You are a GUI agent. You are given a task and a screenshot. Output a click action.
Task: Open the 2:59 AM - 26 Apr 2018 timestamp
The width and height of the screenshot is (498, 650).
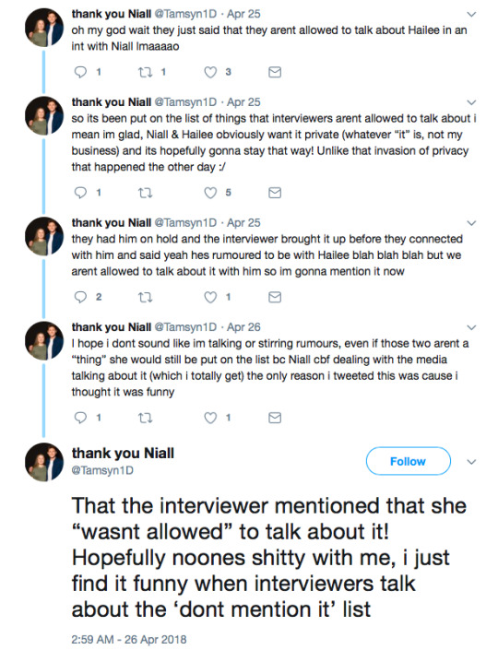pos(129,639)
